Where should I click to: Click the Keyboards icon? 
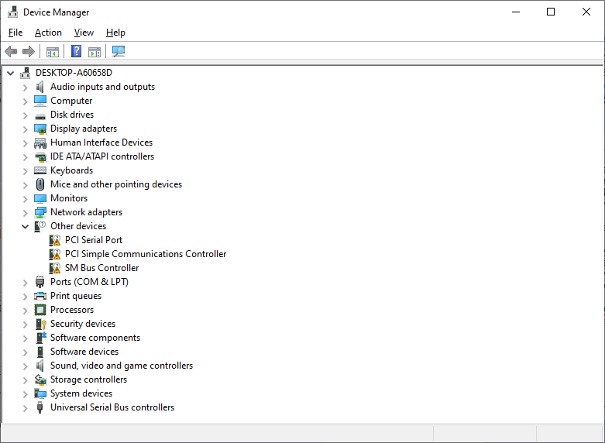(40, 170)
